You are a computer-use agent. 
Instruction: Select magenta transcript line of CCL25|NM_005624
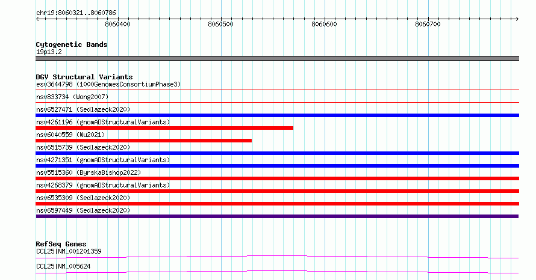pos(277,272)
